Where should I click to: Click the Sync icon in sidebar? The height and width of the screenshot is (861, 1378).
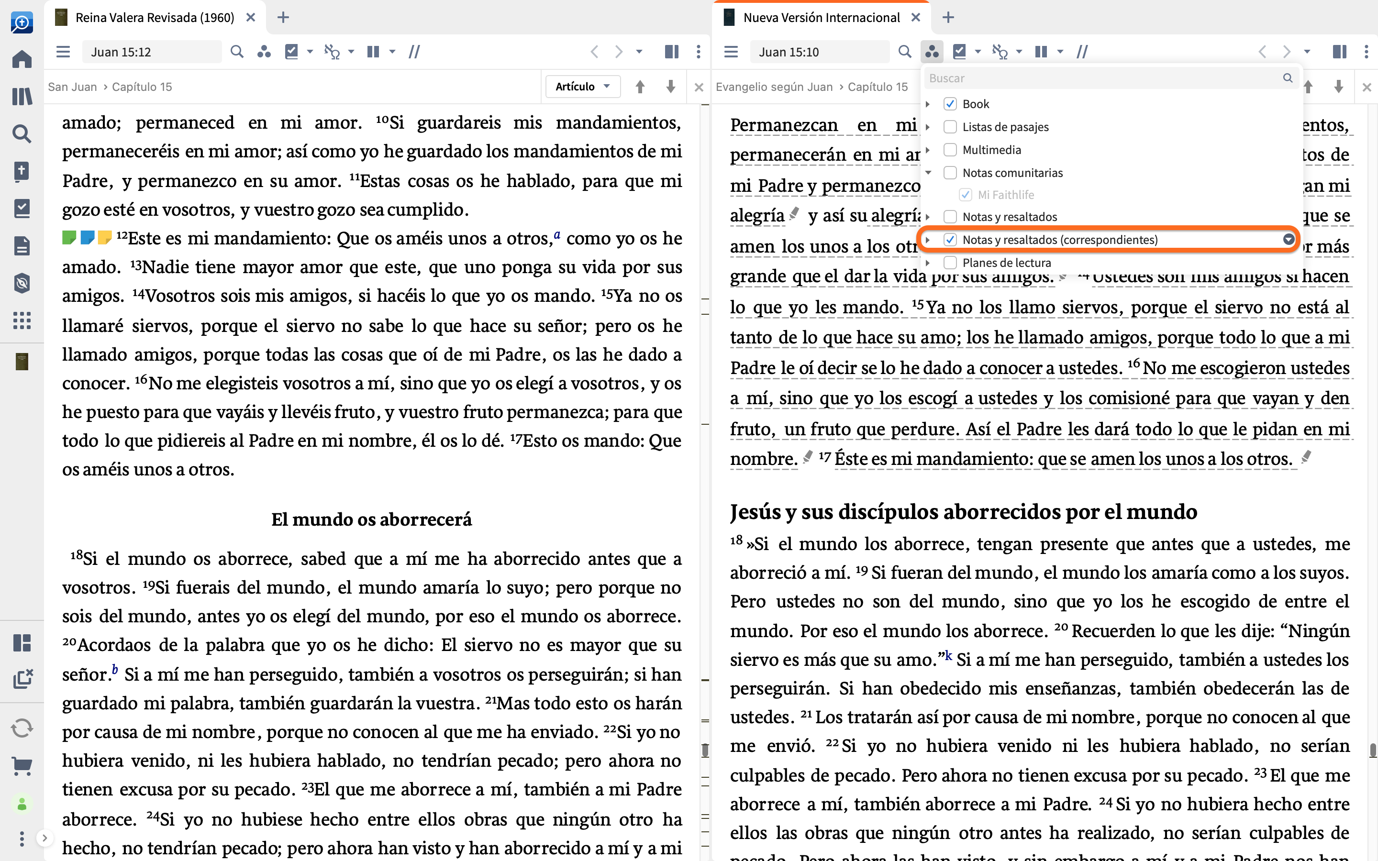click(22, 729)
